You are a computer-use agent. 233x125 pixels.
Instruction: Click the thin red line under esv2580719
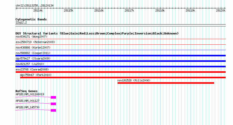(x=120, y=44)
